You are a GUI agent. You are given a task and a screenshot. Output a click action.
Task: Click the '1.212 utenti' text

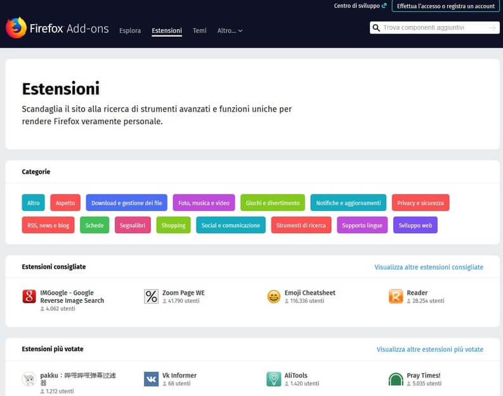click(x=60, y=392)
